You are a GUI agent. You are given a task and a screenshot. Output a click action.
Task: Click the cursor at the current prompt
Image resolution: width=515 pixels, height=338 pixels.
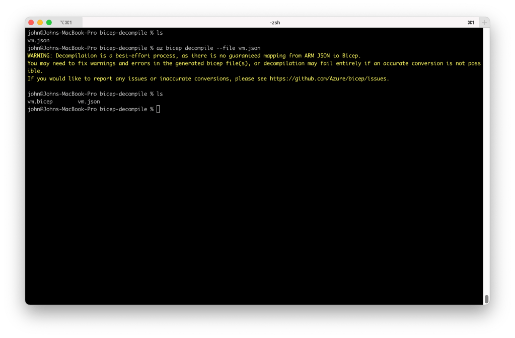click(x=158, y=109)
